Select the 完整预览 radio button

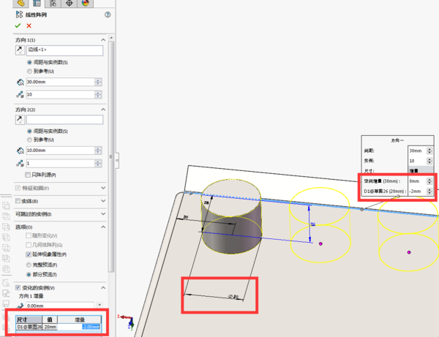[x=29, y=265]
